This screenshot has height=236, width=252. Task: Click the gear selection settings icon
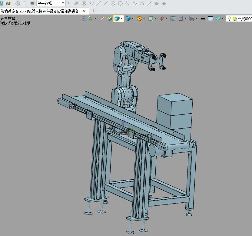pos(76,3)
